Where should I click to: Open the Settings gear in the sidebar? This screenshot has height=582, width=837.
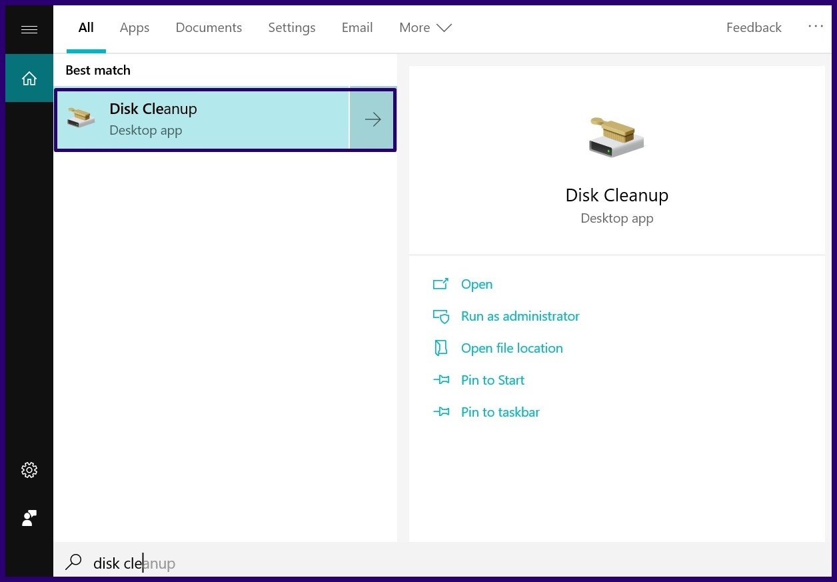(x=29, y=470)
